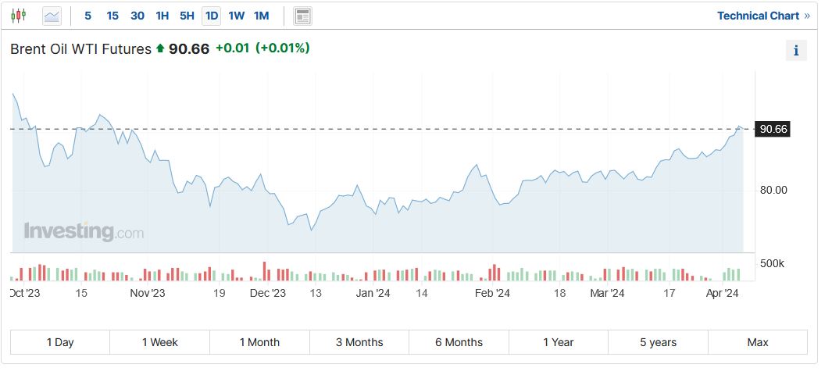Click the 90.66 current price label
This screenshot has height=382, width=832.
773,129
